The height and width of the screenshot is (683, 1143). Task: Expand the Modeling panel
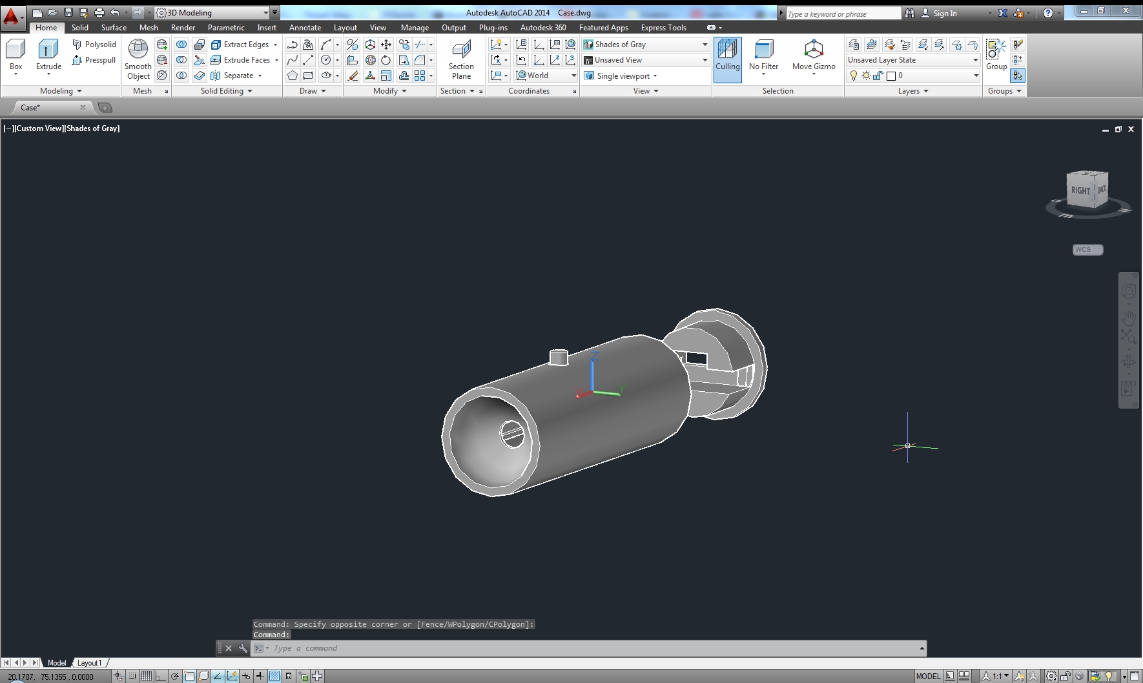[61, 91]
